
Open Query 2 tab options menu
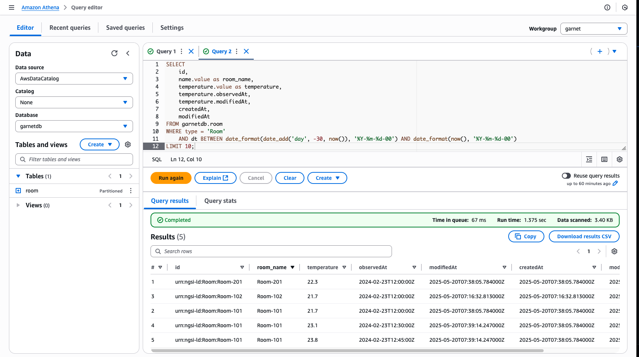(237, 51)
